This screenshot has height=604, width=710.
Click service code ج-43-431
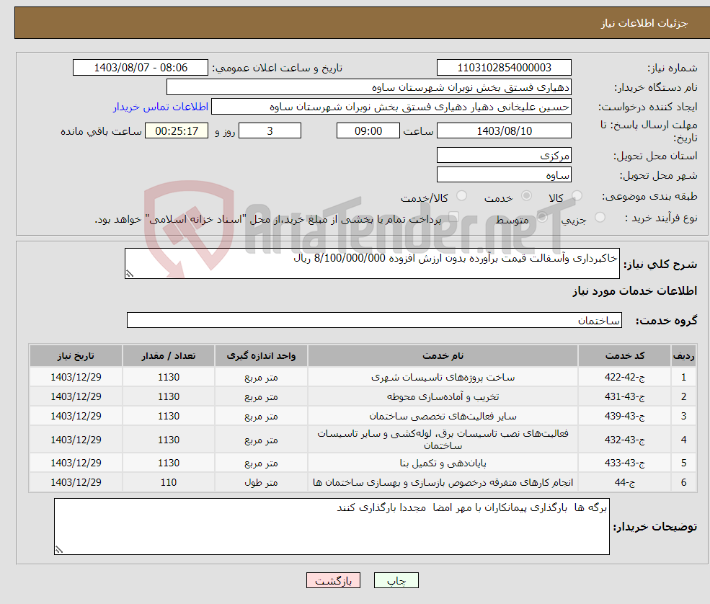pyautogui.click(x=624, y=396)
